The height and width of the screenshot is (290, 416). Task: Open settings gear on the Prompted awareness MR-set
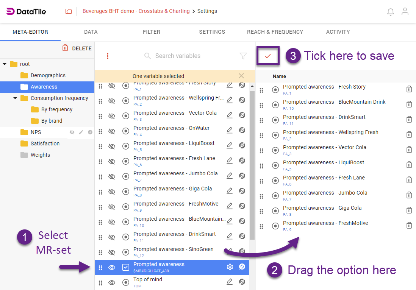tap(230, 267)
